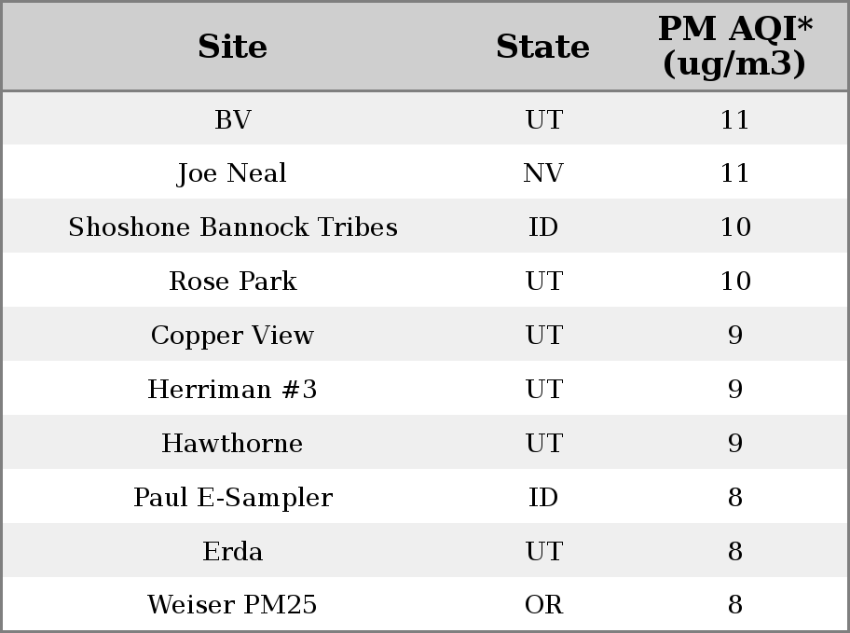Click the Hawthorne site name
The image size is (850, 633).
(x=233, y=443)
